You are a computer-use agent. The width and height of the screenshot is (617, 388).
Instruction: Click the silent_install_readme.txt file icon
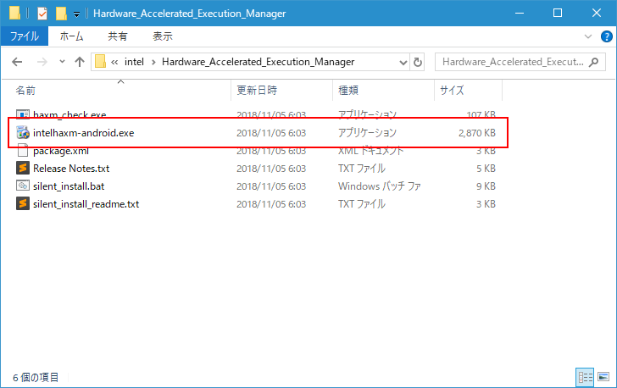(x=23, y=204)
